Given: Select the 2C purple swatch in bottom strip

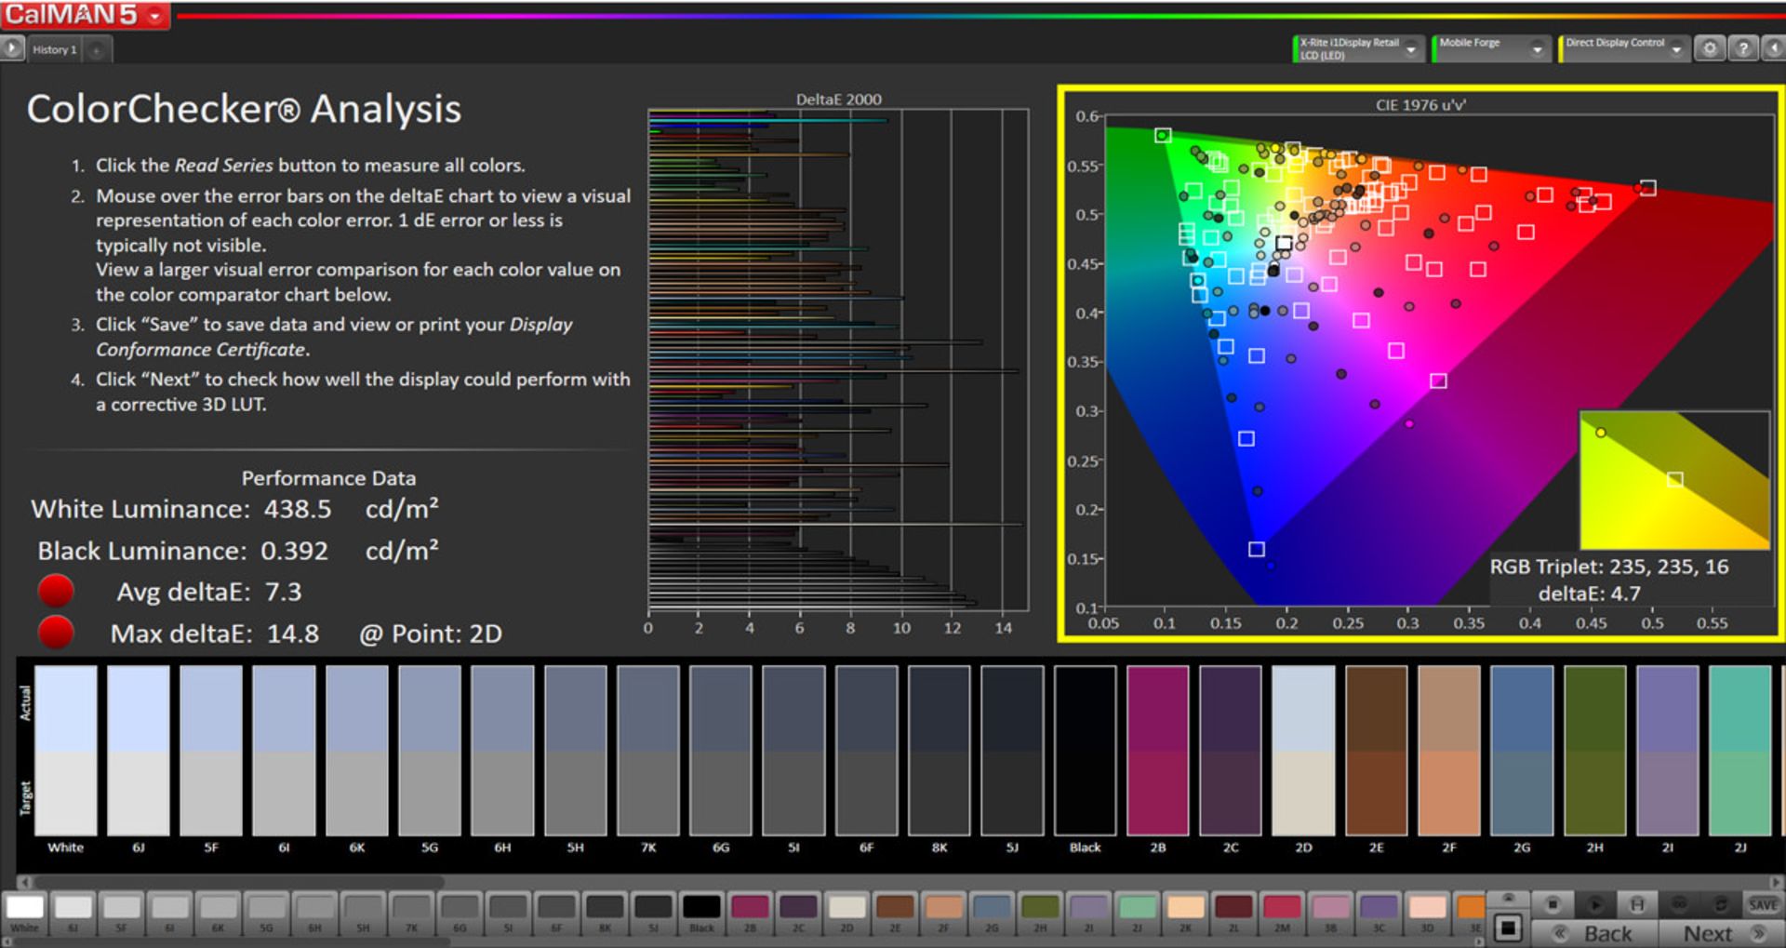Looking at the screenshot, I should point(798,913).
